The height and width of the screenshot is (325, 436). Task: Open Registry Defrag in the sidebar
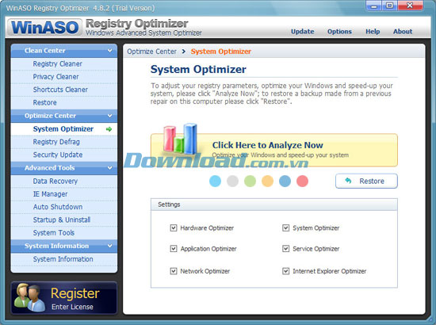click(x=56, y=142)
